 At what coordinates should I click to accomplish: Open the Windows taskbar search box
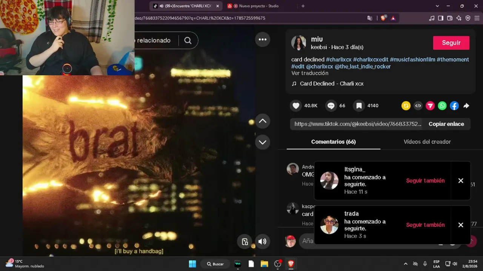point(215,264)
